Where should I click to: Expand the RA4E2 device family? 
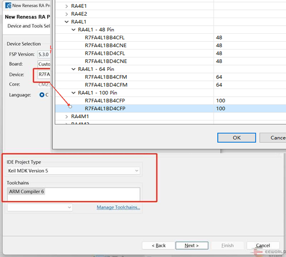(x=67, y=14)
